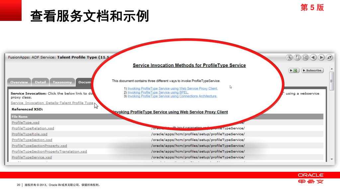The width and height of the screenshot is (340, 191).
Task: Switch to the Taxonomy tab
Action: tap(62, 82)
